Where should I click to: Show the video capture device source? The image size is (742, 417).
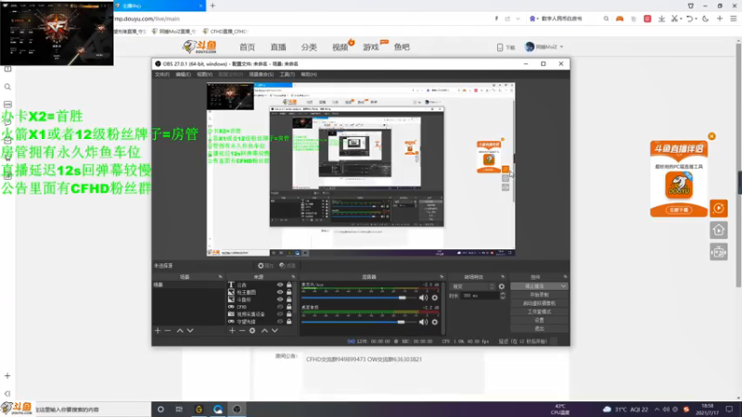(280, 314)
